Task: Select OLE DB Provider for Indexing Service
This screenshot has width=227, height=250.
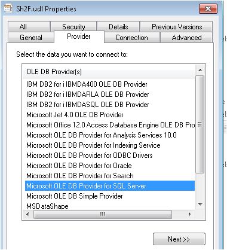Action: [110, 145]
